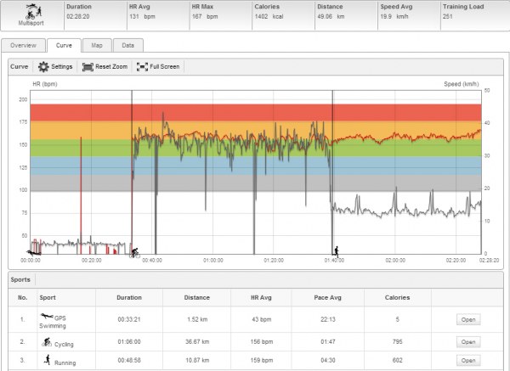Click the running calories 602
Image resolution: width=510 pixels, height=371 pixels.
tap(398, 360)
